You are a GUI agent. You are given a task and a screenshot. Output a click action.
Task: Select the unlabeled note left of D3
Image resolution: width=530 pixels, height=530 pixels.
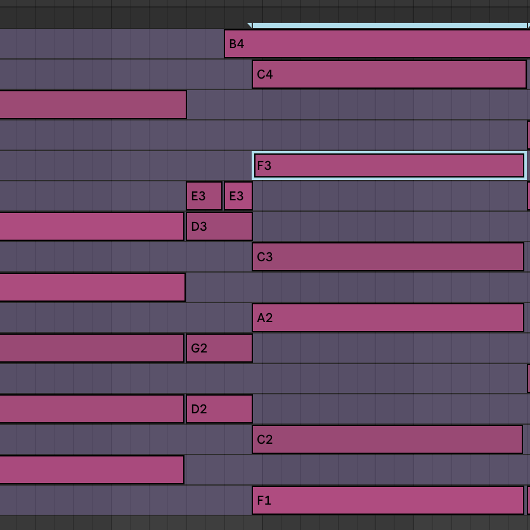tap(92, 226)
